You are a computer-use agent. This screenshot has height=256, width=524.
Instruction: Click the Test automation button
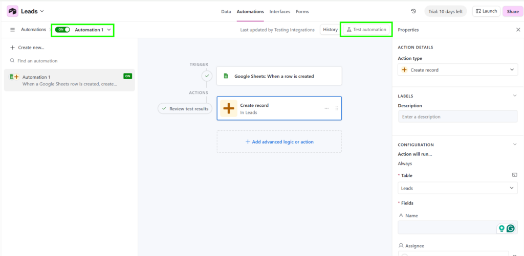(x=366, y=30)
